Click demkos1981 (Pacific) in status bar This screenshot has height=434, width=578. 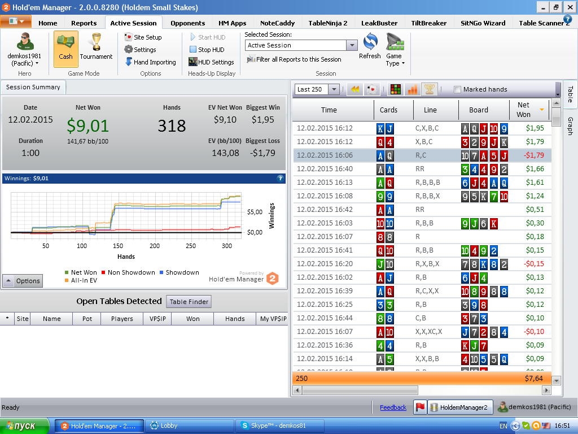tap(534, 407)
